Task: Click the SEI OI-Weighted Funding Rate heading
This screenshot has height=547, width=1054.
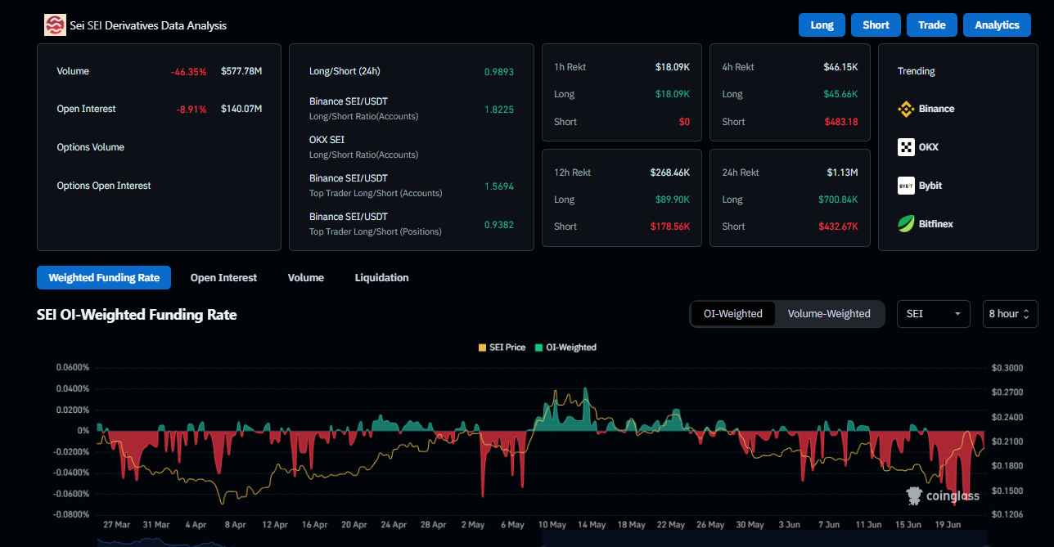Action: click(137, 315)
